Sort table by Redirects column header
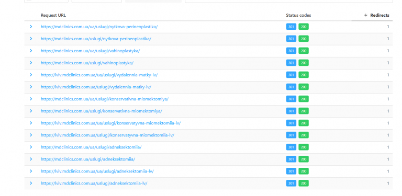This screenshot has width=402, height=196. tap(376, 15)
